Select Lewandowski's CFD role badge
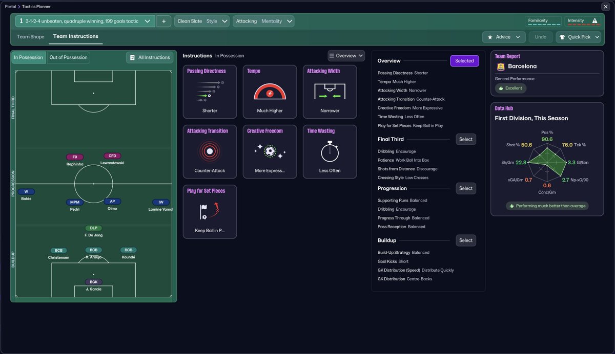 tap(112, 156)
